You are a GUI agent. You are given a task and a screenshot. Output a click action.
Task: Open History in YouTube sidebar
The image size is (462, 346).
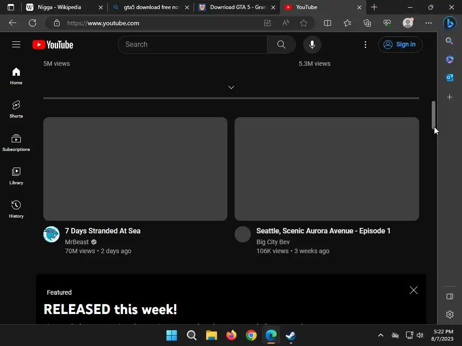pos(16,209)
